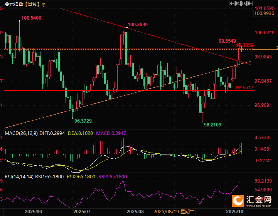
Task: Click the 2025/08 date axis label
Action: click(x=135, y=212)
